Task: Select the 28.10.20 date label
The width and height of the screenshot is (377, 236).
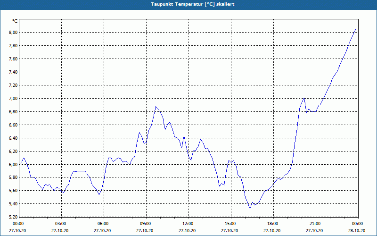Action: pyautogui.click(x=357, y=230)
